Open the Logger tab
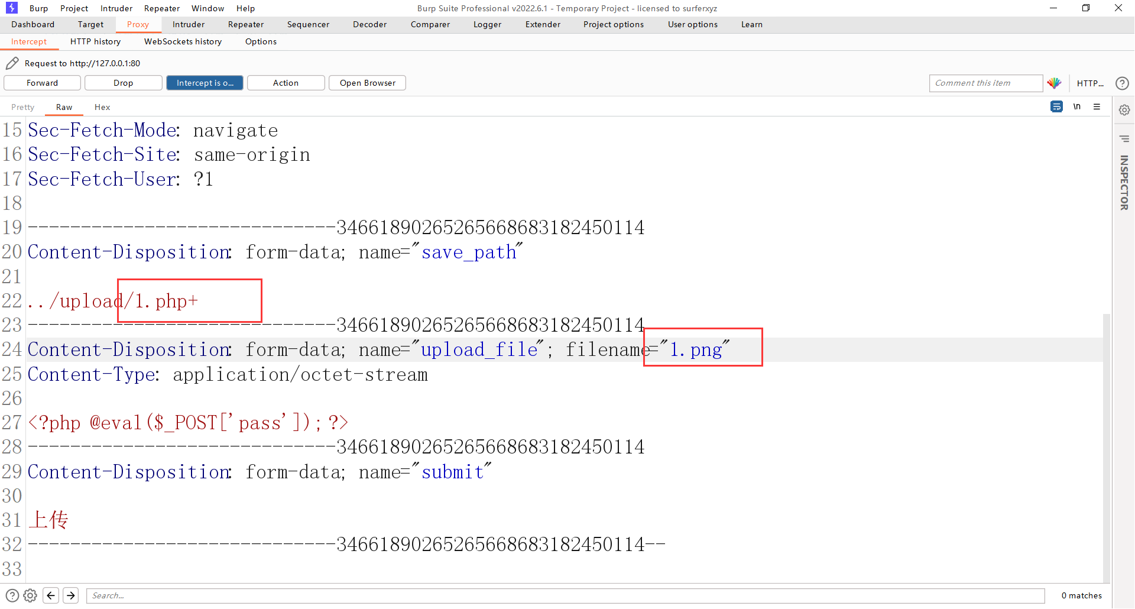1135x609 pixels. click(x=487, y=24)
